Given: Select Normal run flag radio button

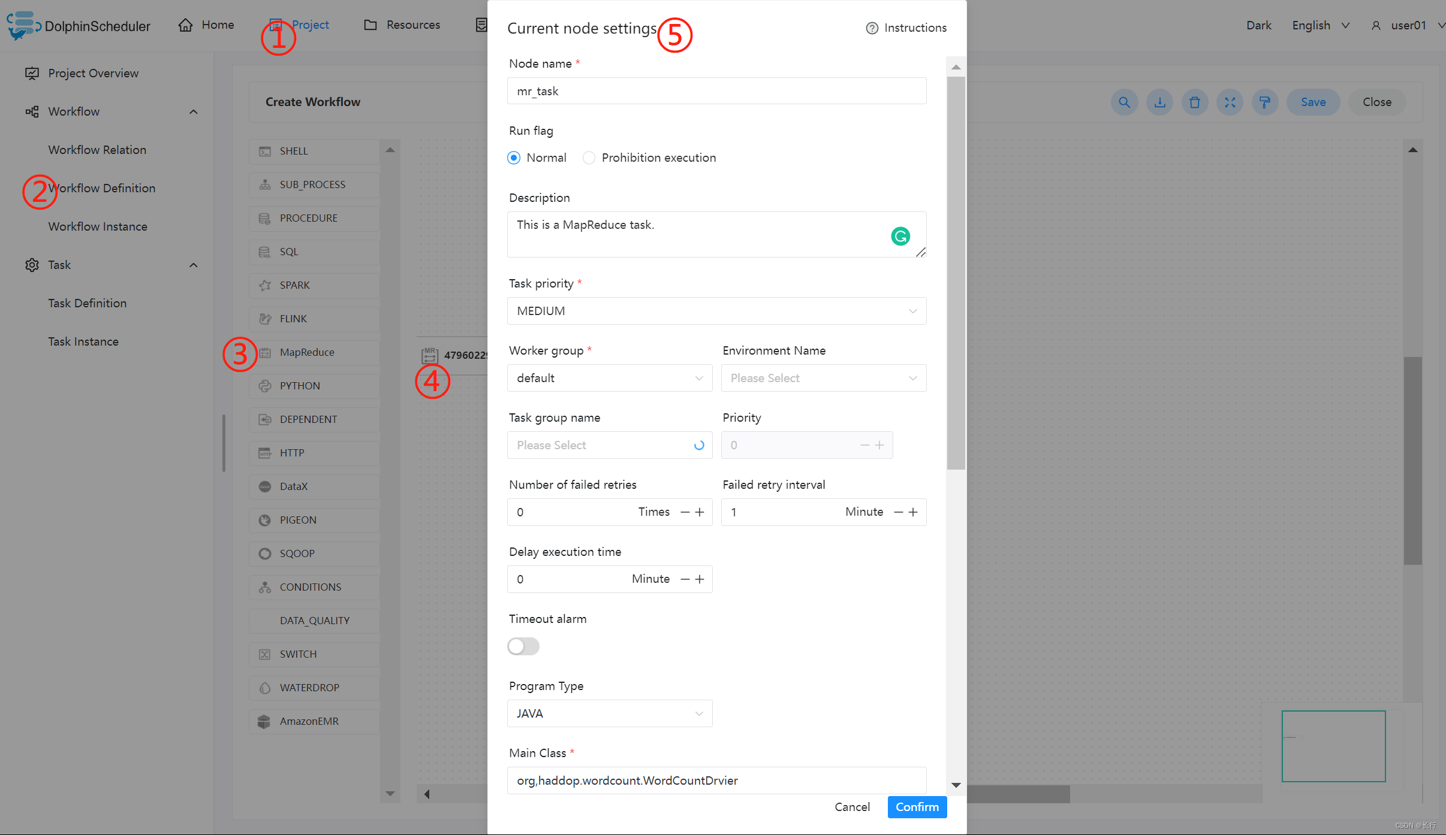Looking at the screenshot, I should (513, 157).
